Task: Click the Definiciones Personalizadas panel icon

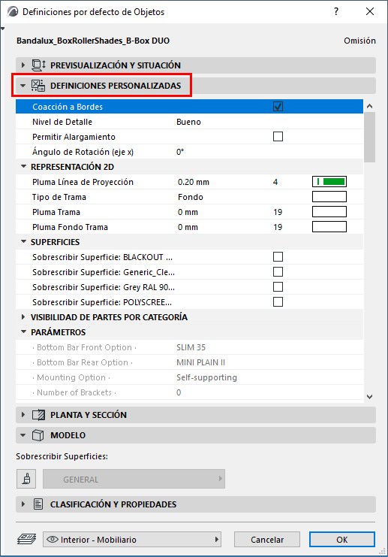Action: point(38,86)
